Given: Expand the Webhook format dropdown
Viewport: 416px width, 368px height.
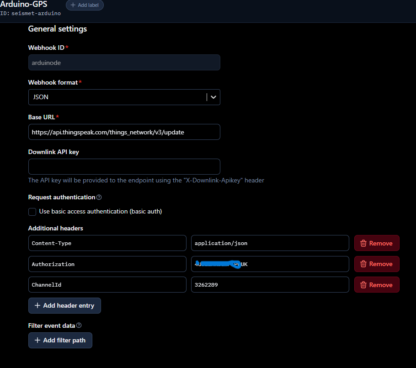Looking at the screenshot, I should pyautogui.click(x=213, y=97).
